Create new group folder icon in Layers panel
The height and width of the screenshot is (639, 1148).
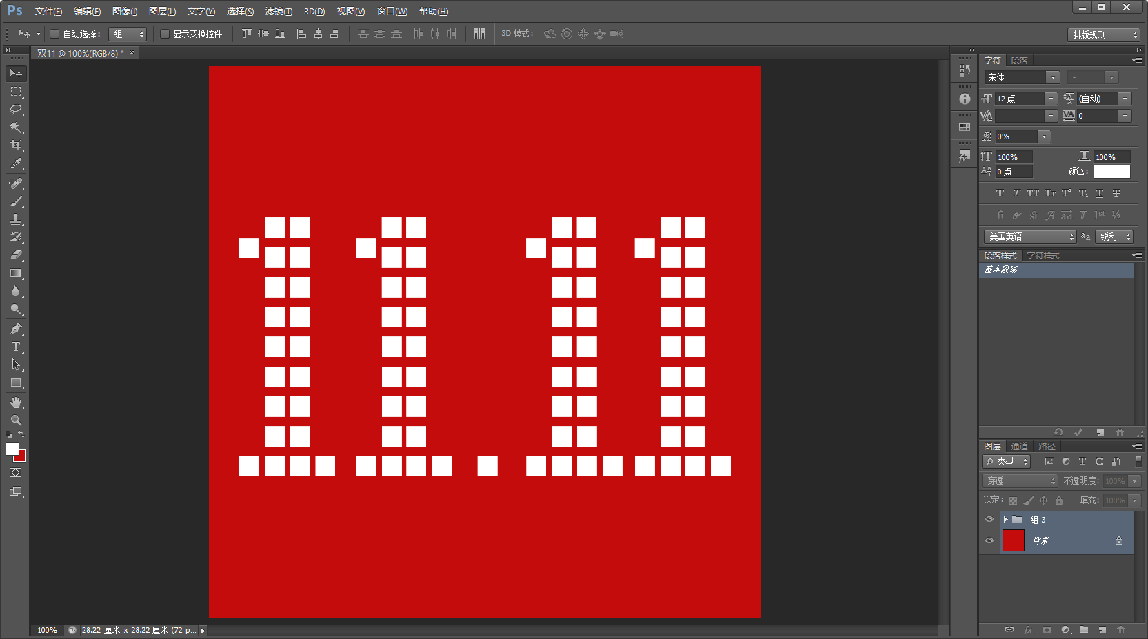(x=1084, y=630)
